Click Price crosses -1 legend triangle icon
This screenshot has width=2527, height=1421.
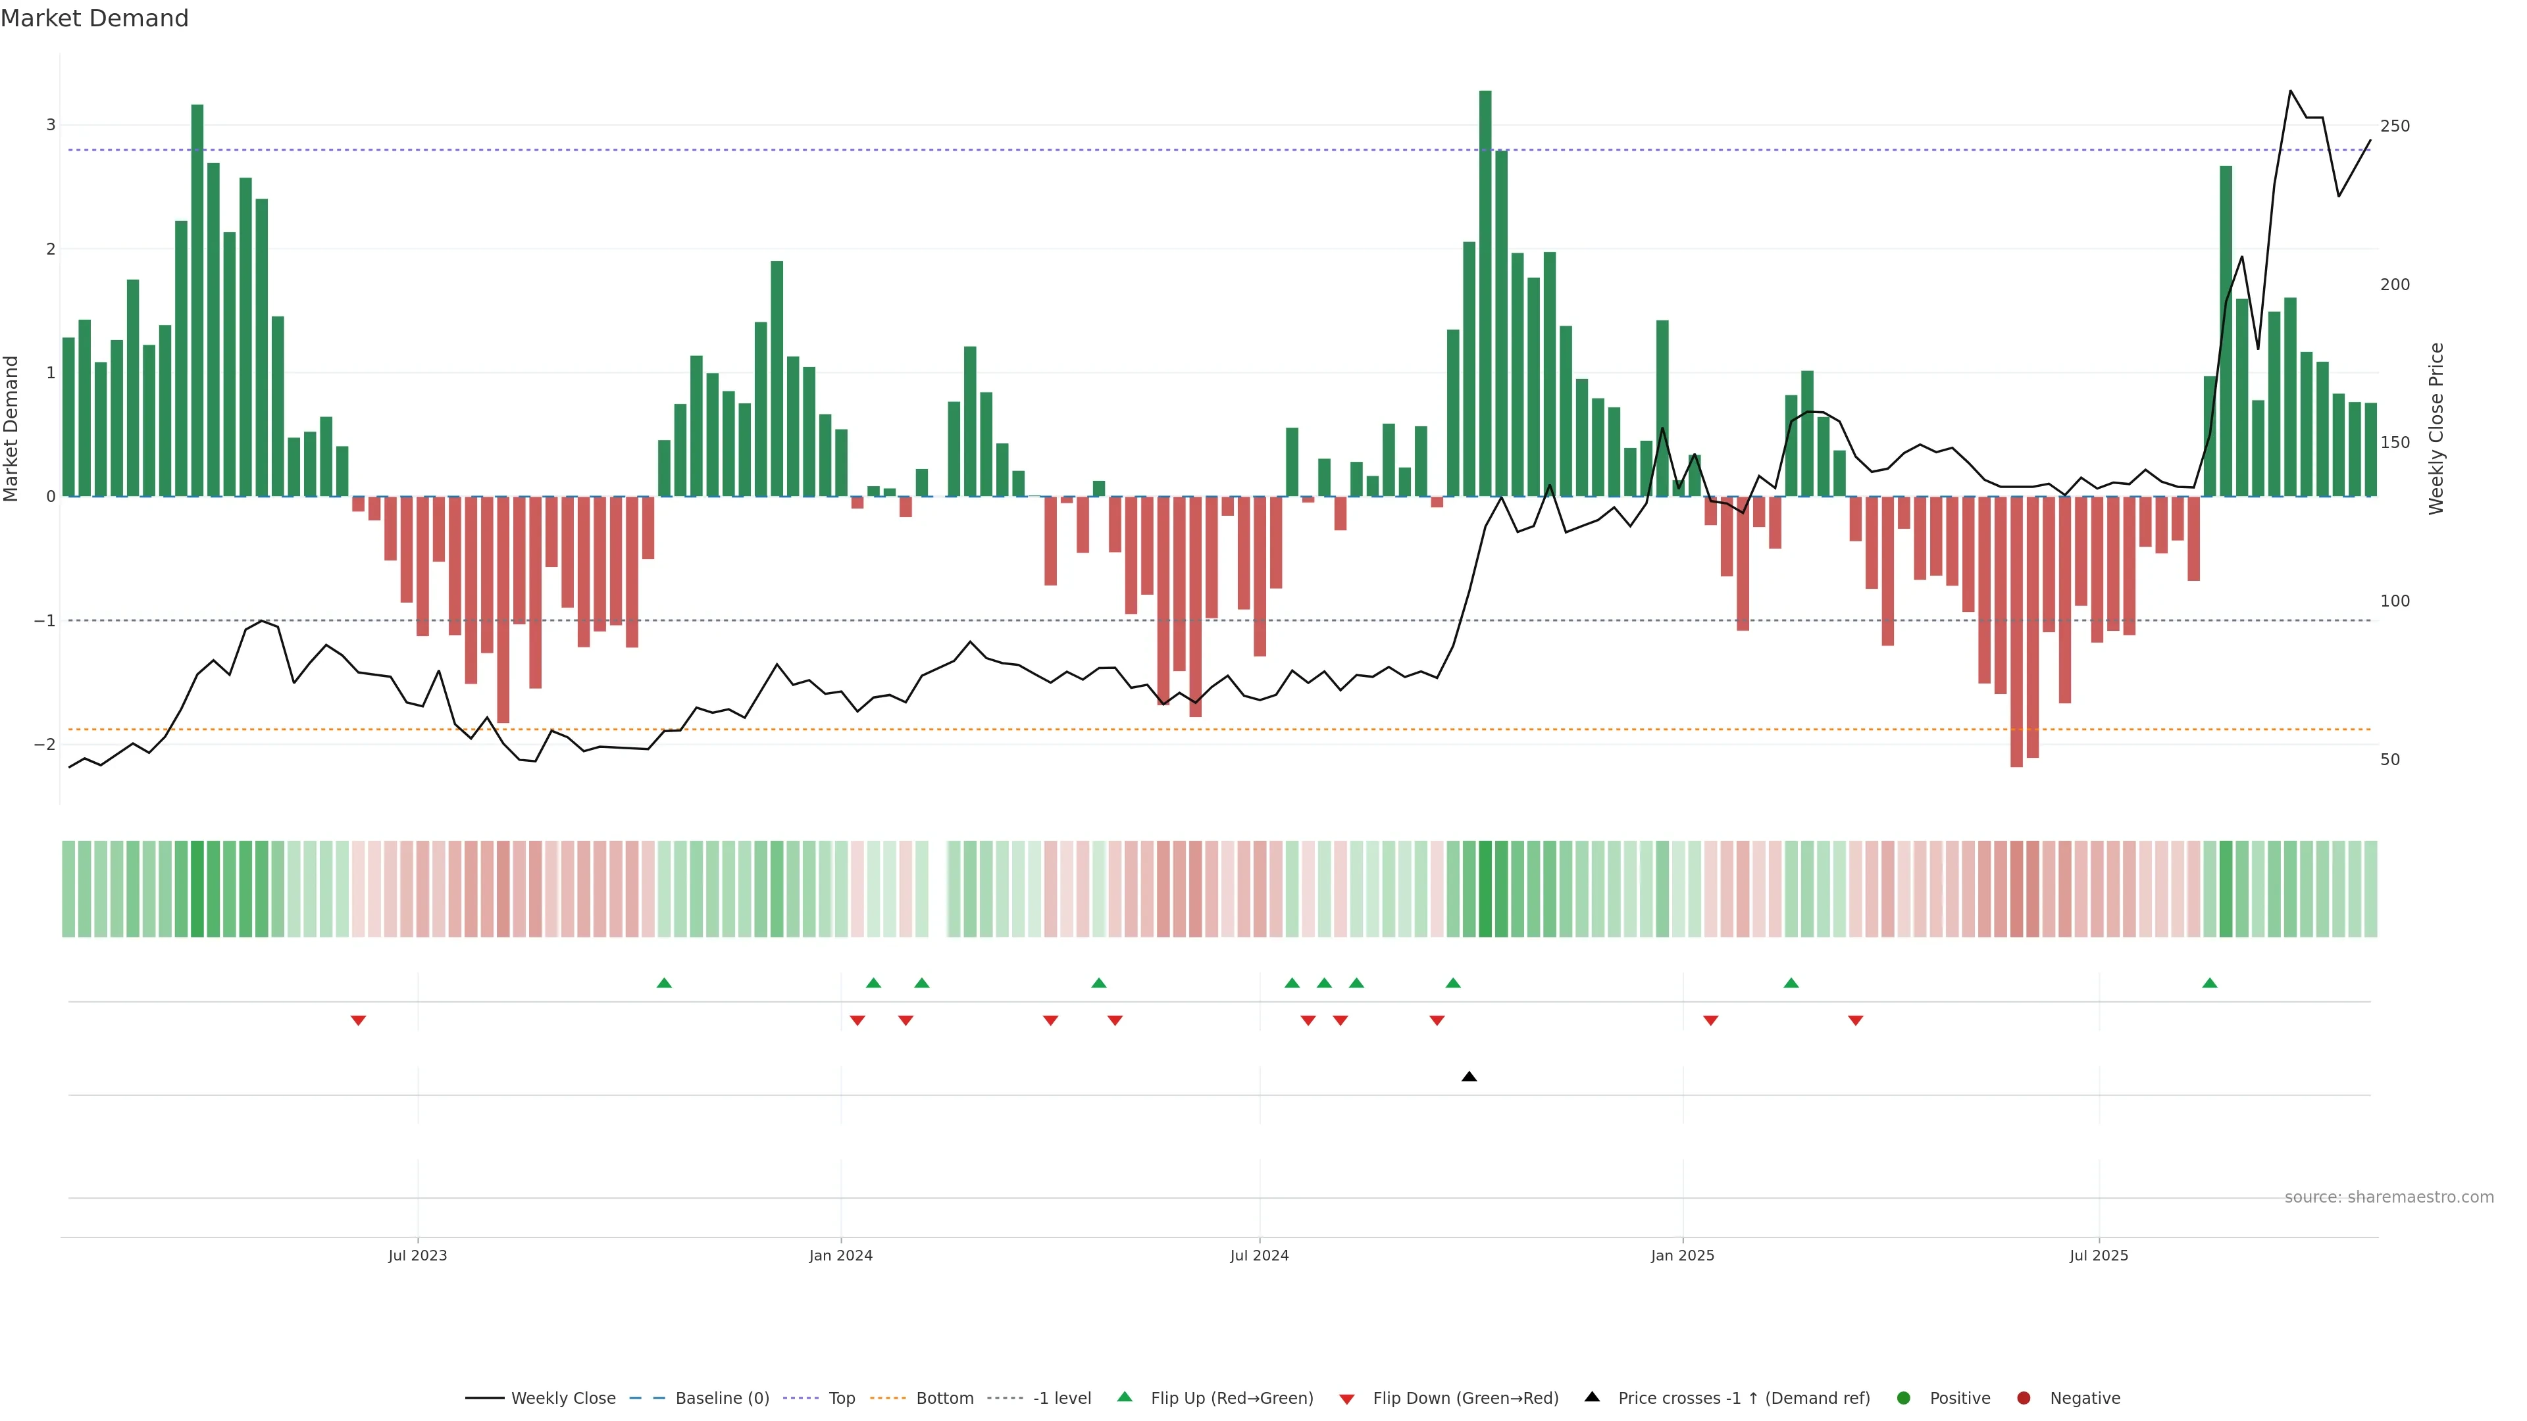click(1592, 1397)
